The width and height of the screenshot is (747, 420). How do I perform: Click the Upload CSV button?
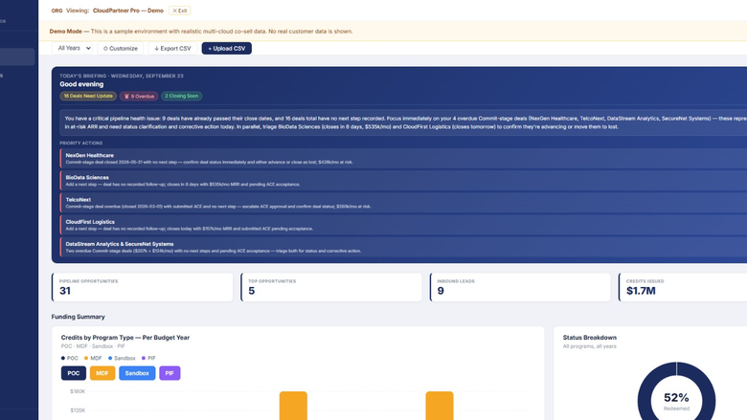point(227,49)
